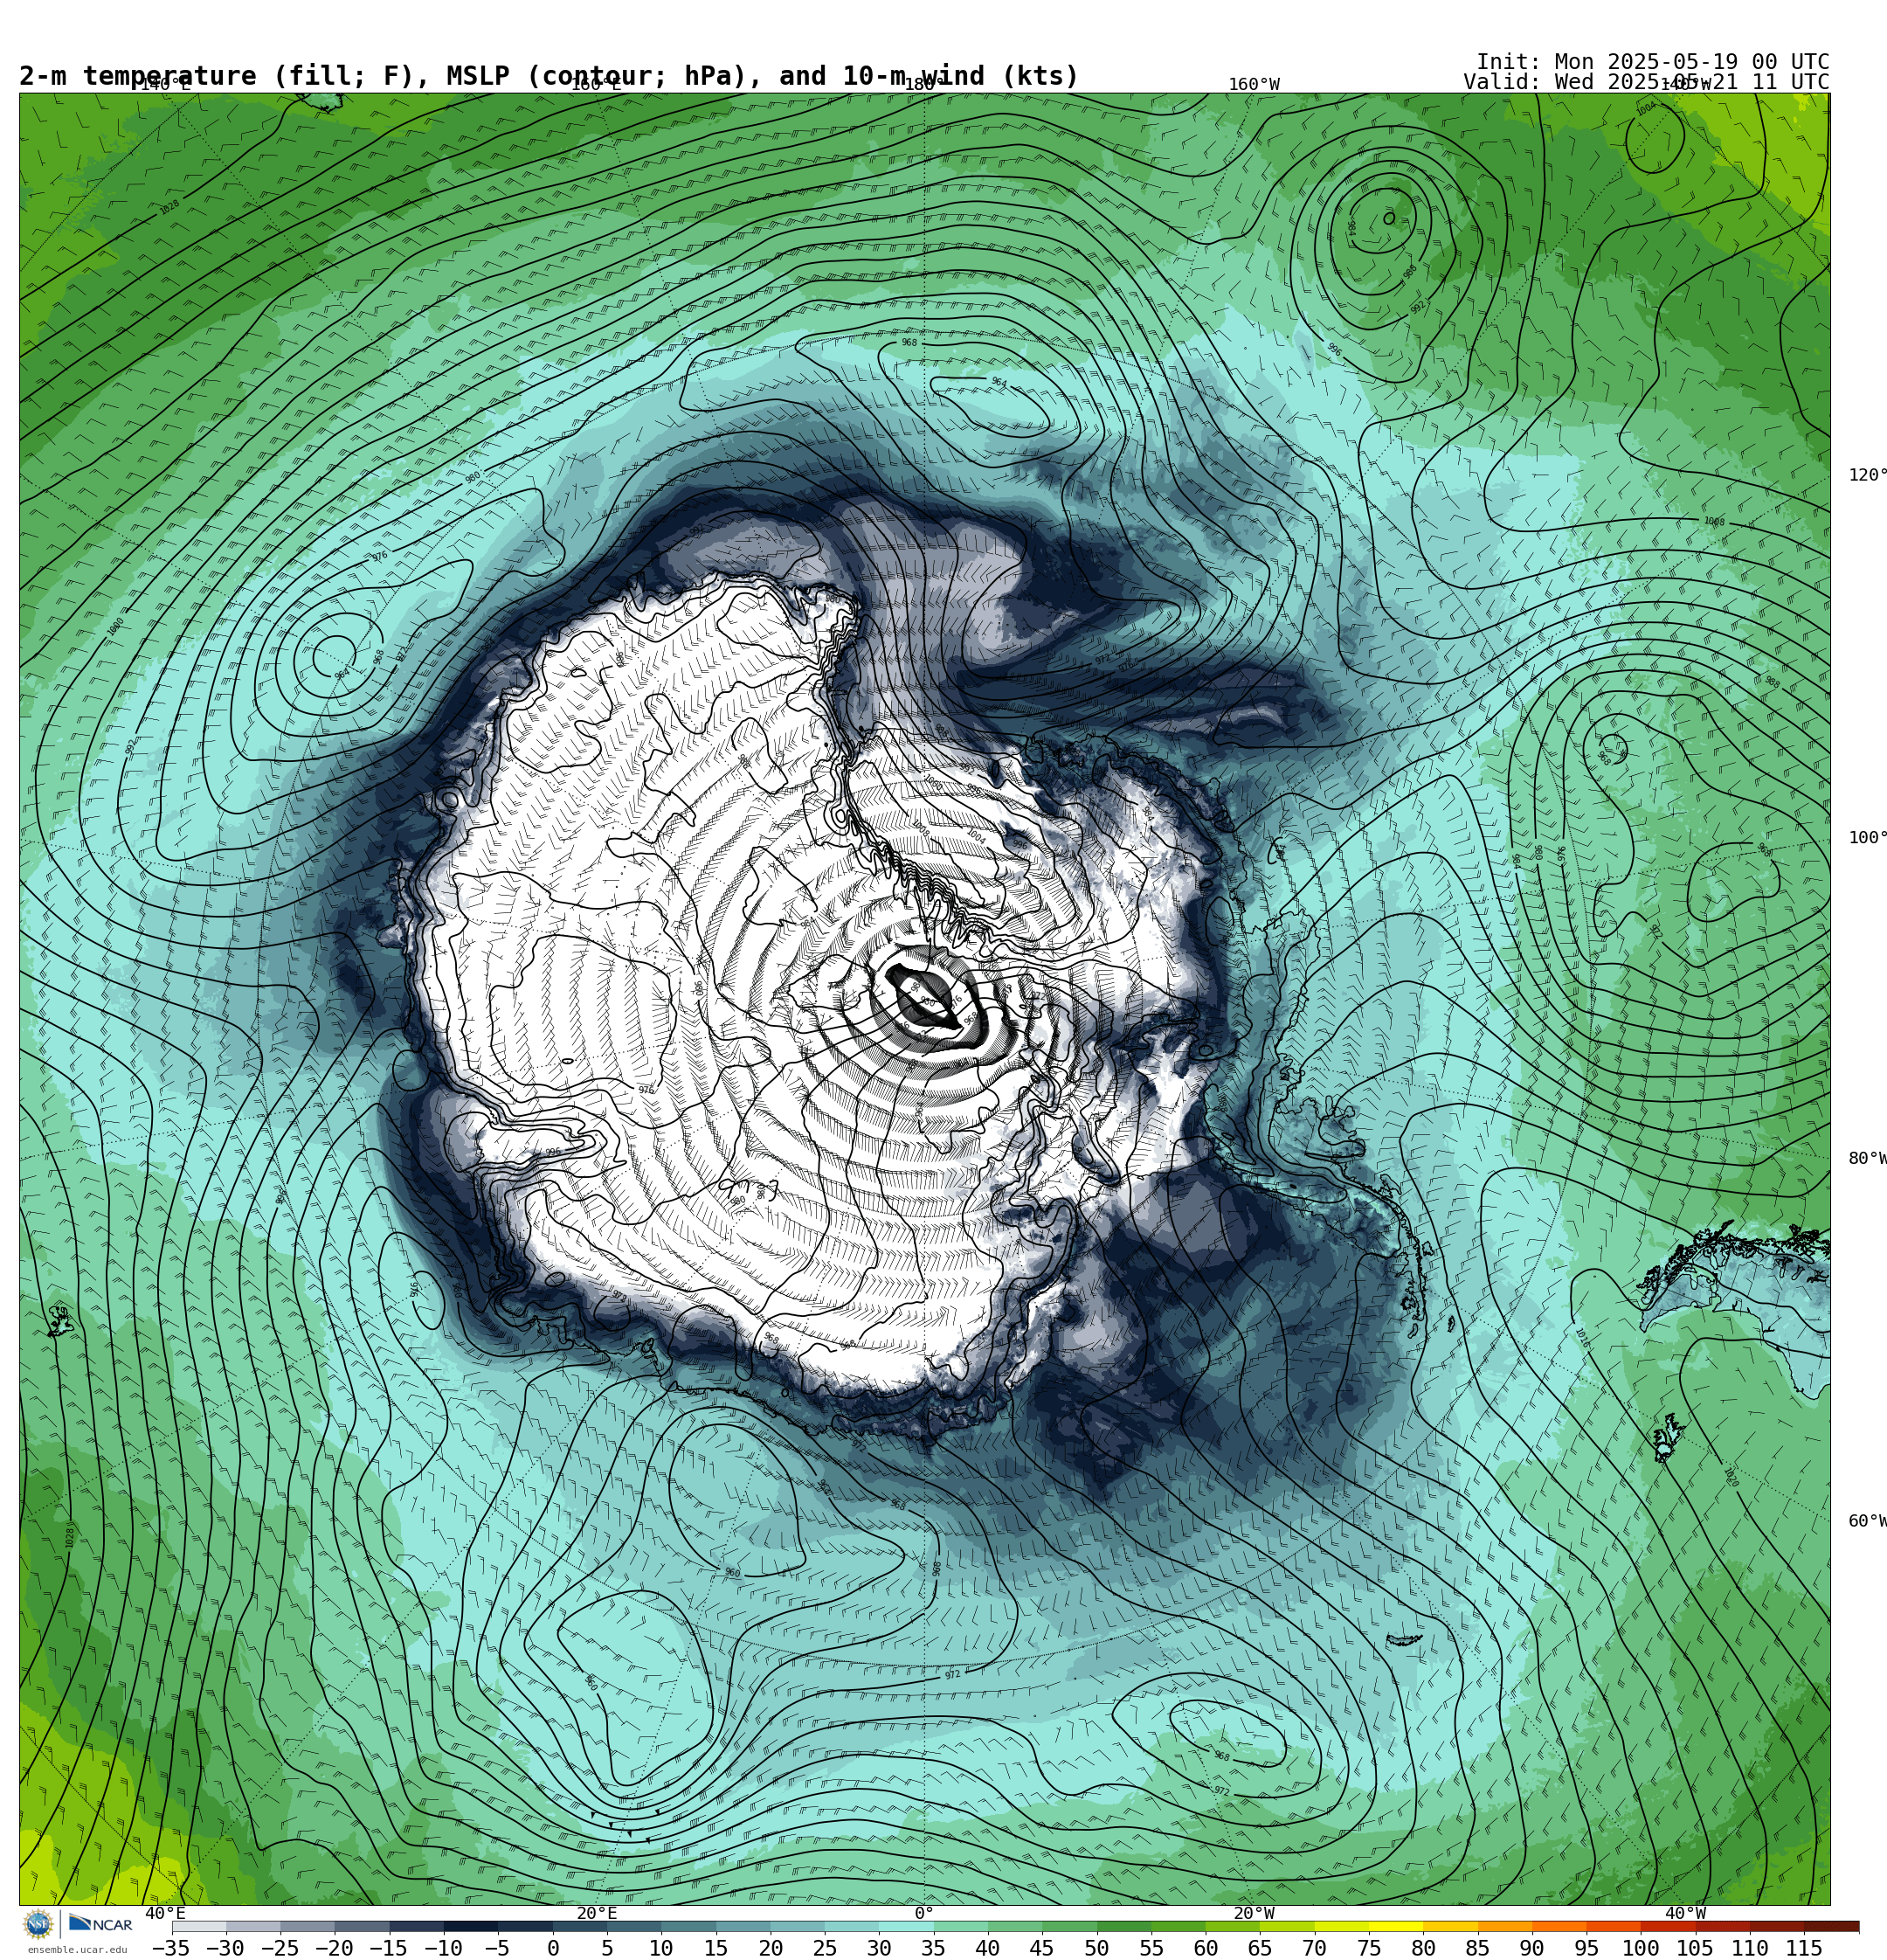Open the ensemble.ucar.edu link text
The image size is (1887, 1960).
(77, 1949)
